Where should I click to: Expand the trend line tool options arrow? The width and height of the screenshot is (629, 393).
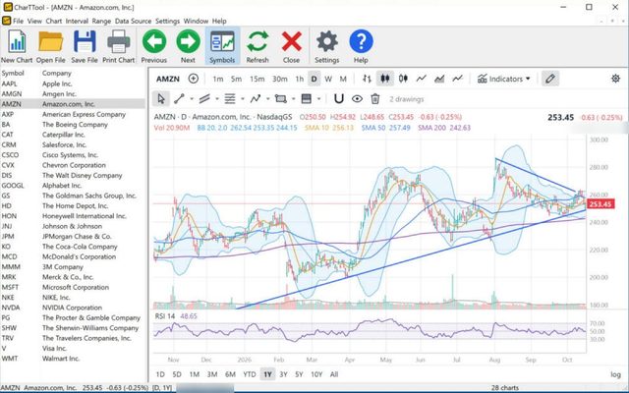[x=192, y=99]
